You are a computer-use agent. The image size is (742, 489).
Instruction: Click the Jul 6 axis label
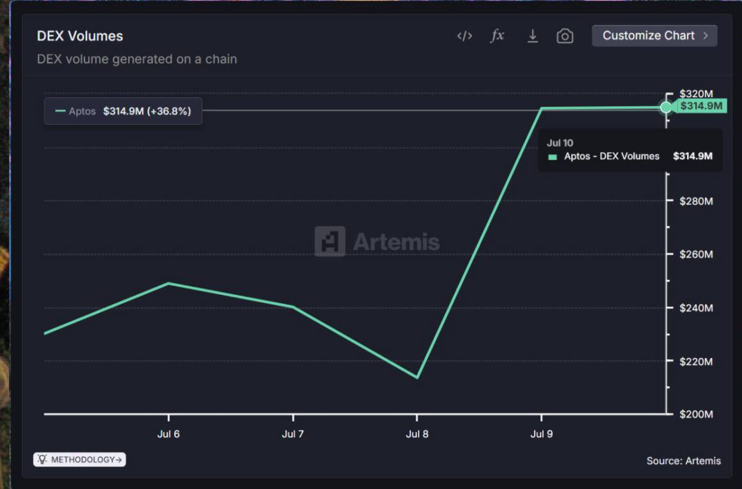168,433
